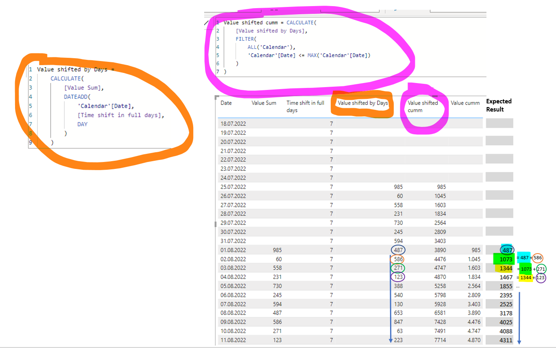Image resolution: width=556 pixels, height=348 pixels.
Task: Sort by the Date column header
Action: click(x=226, y=103)
